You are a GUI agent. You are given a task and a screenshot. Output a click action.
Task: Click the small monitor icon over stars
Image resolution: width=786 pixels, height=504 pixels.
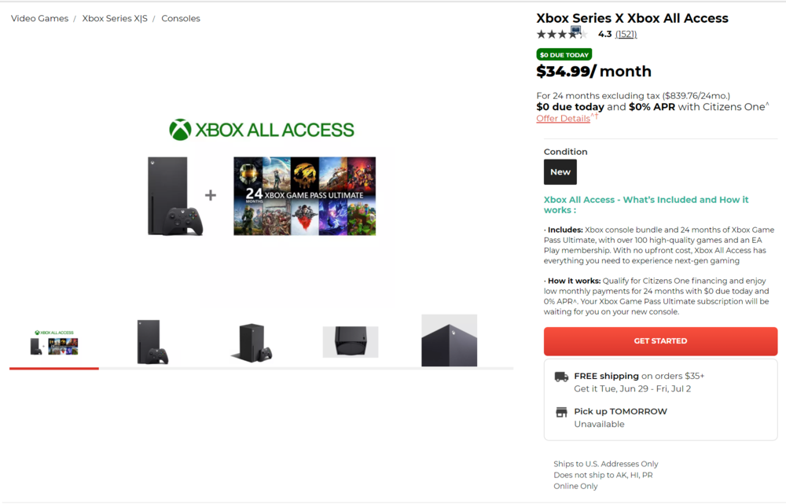(x=576, y=31)
